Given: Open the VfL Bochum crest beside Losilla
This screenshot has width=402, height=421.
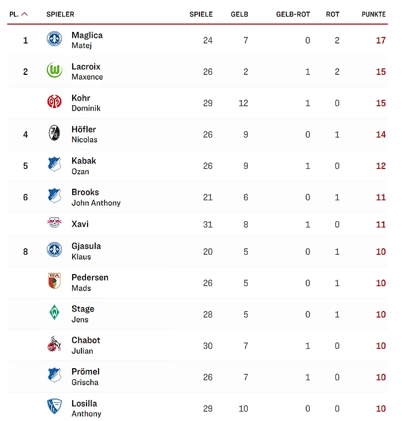Looking at the screenshot, I should point(55,408).
